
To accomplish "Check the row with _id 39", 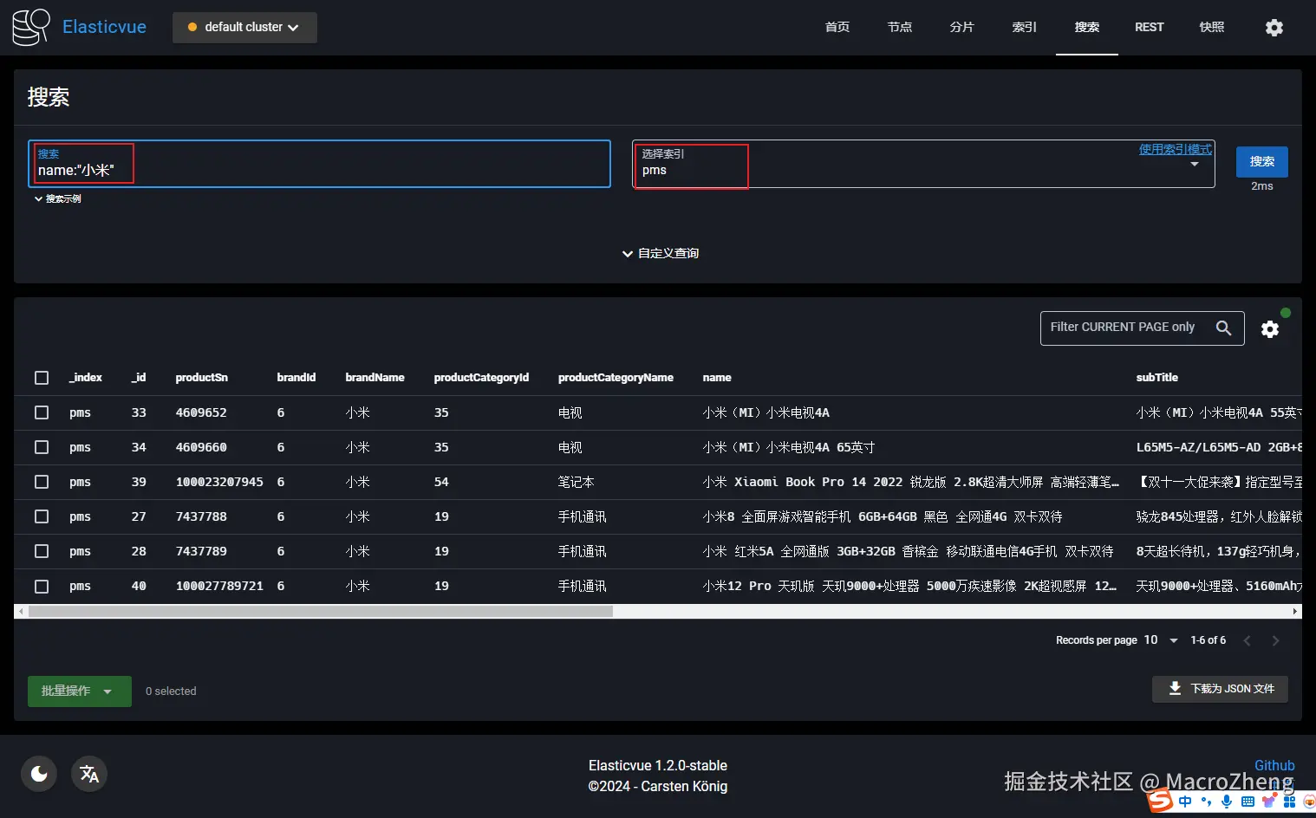I will click(x=42, y=482).
